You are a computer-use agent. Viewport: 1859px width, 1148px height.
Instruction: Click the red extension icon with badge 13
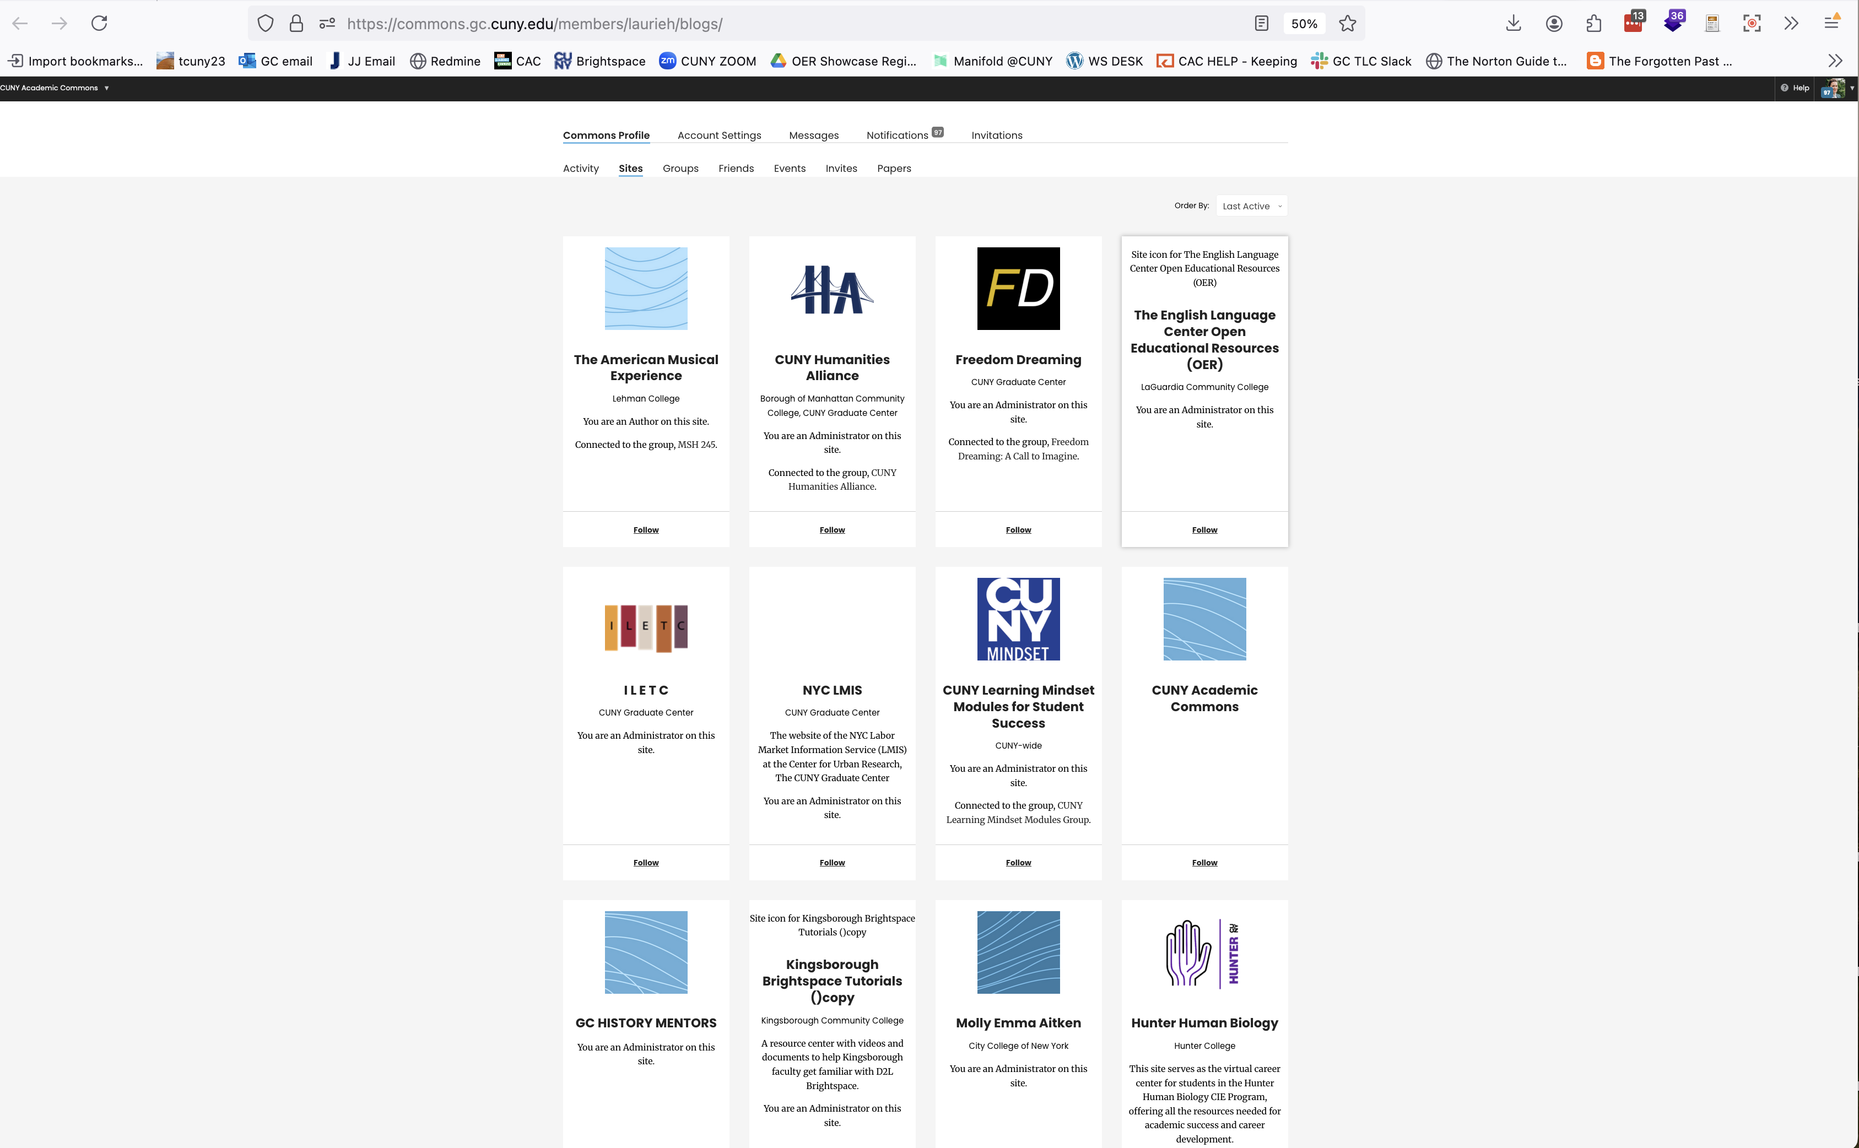tap(1634, 22)
